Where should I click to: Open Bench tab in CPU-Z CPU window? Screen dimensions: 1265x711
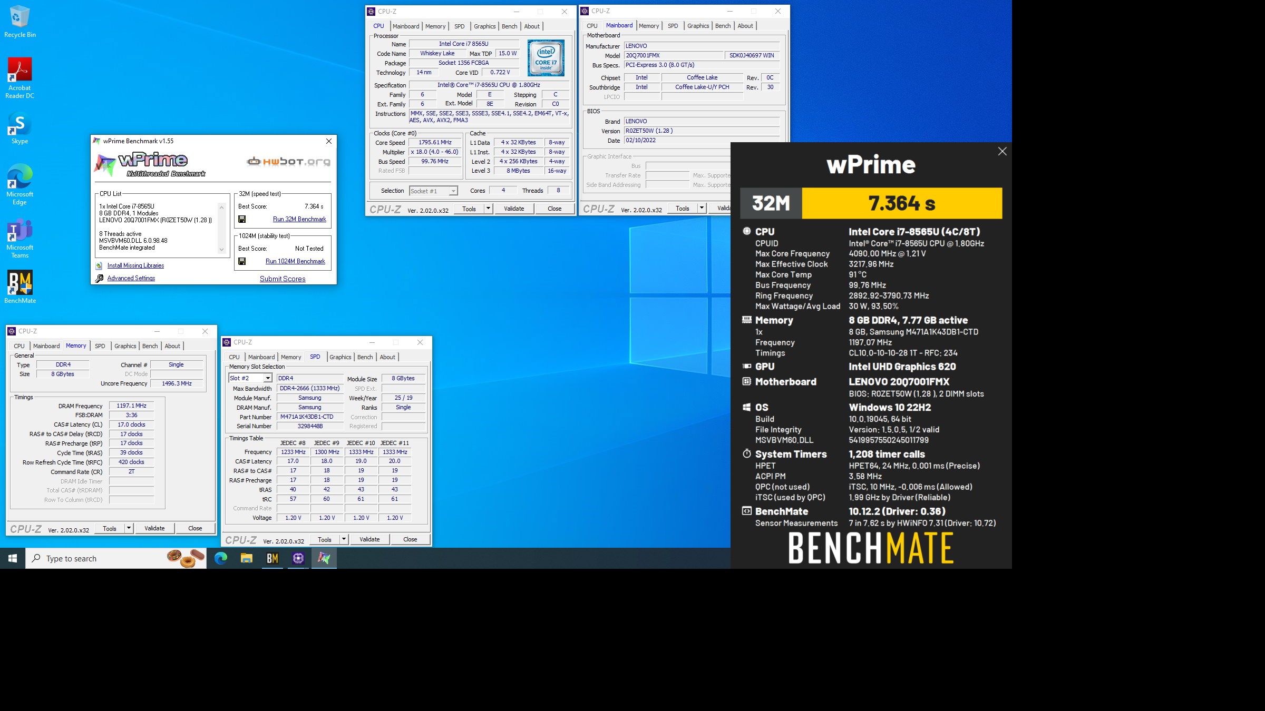(x=509, y=26)
